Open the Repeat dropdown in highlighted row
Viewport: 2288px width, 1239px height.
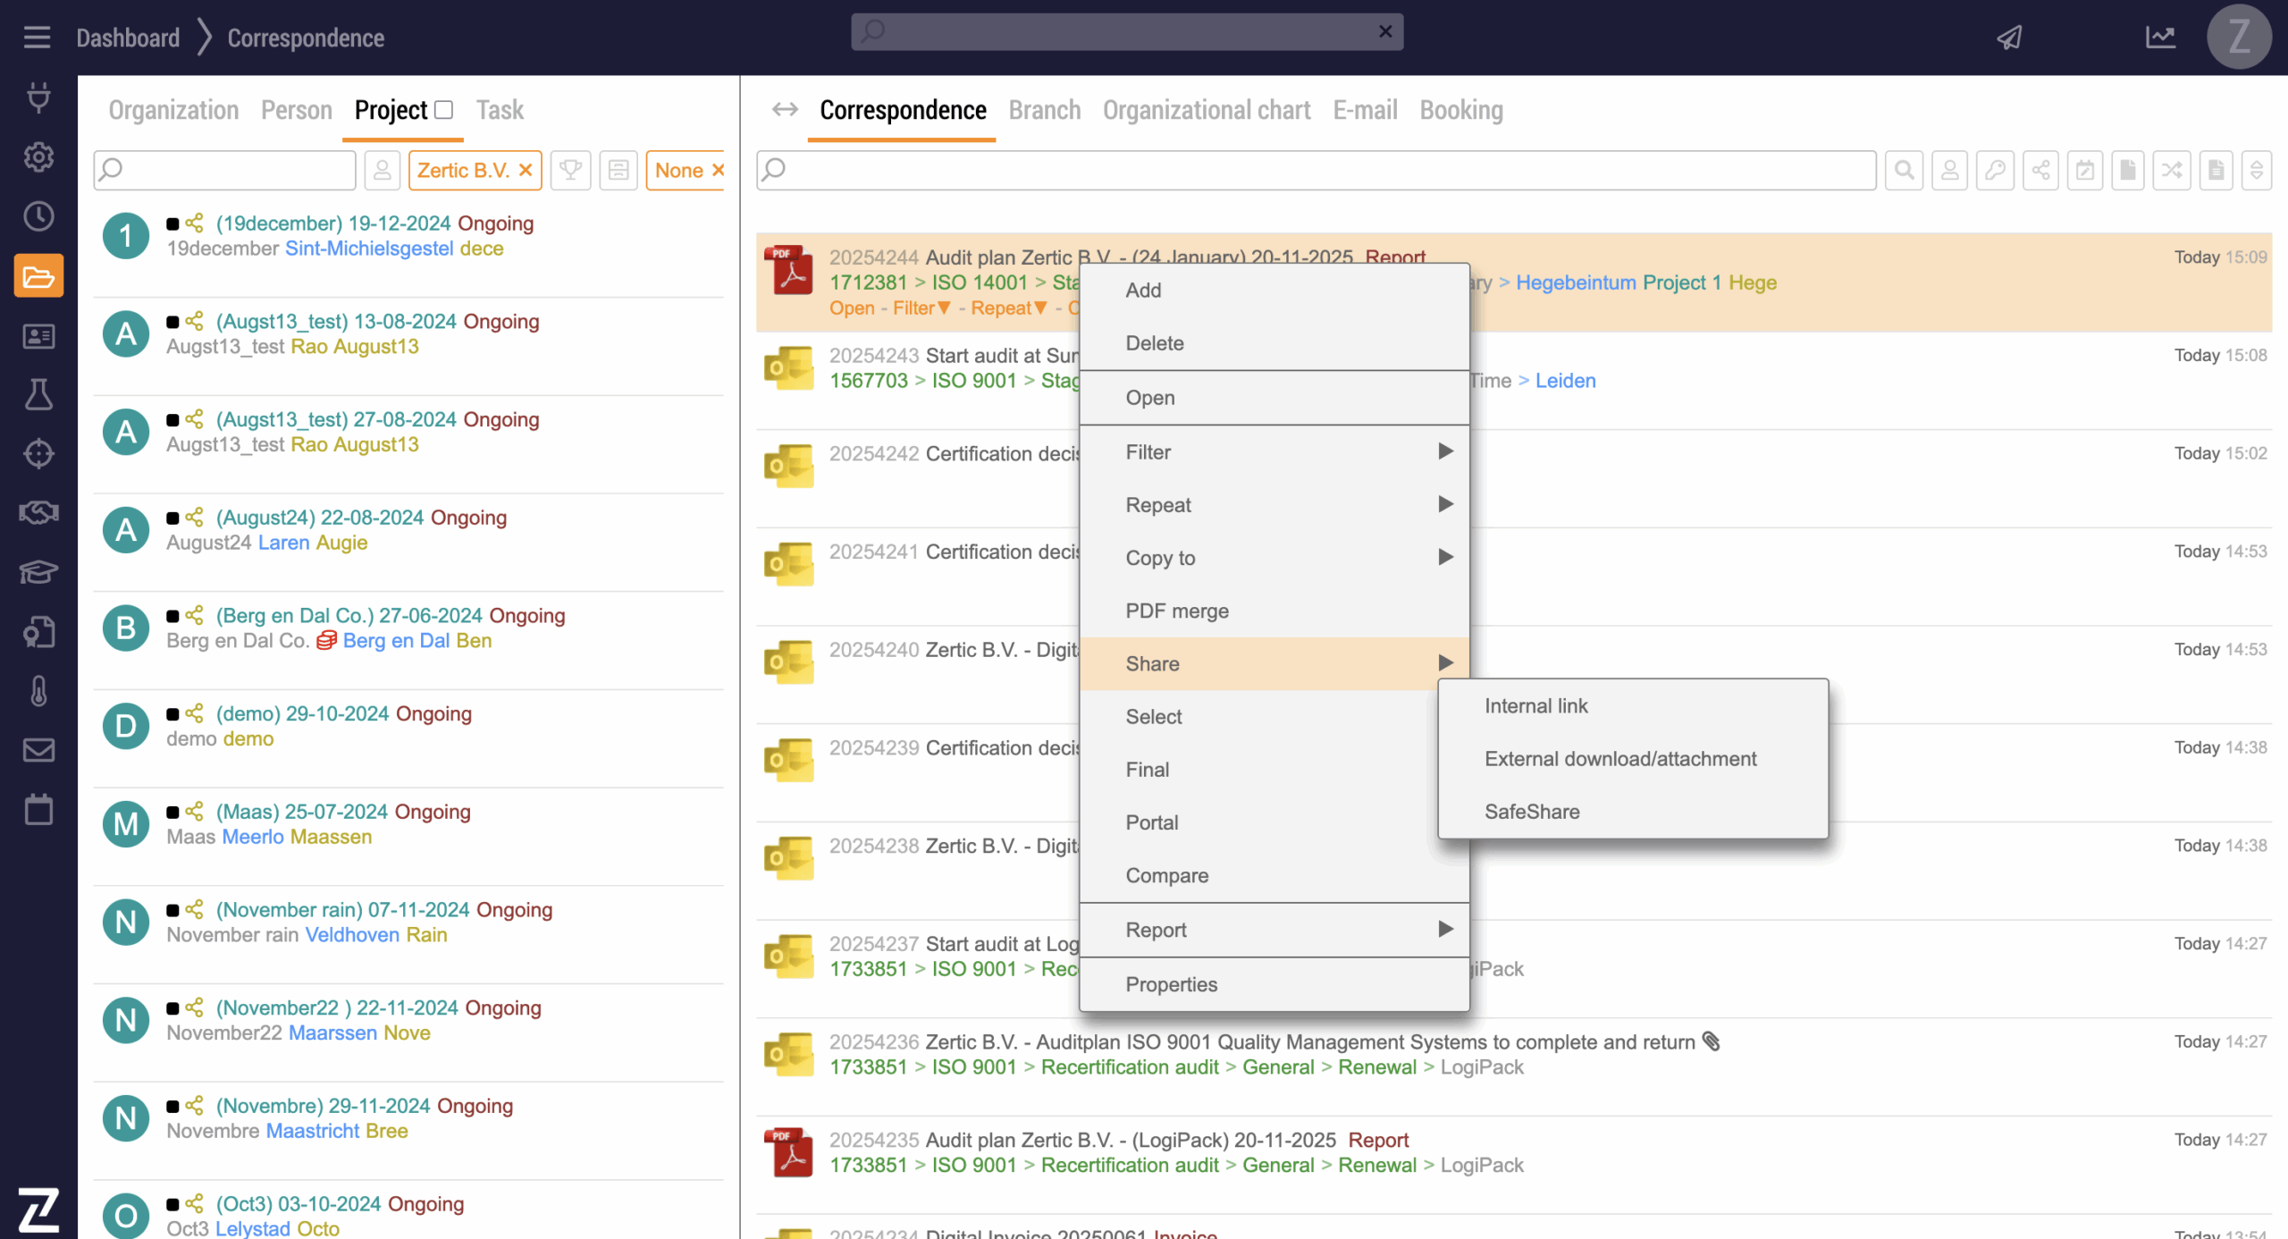point(1008,308)
